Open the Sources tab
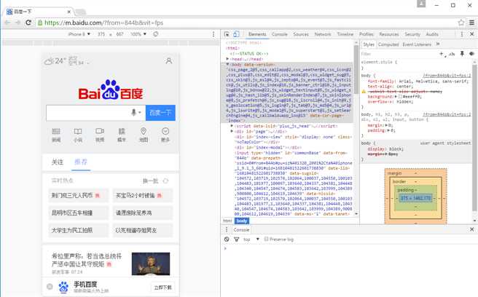Viewport: 478px width, 297px height. tap(301, 34)
